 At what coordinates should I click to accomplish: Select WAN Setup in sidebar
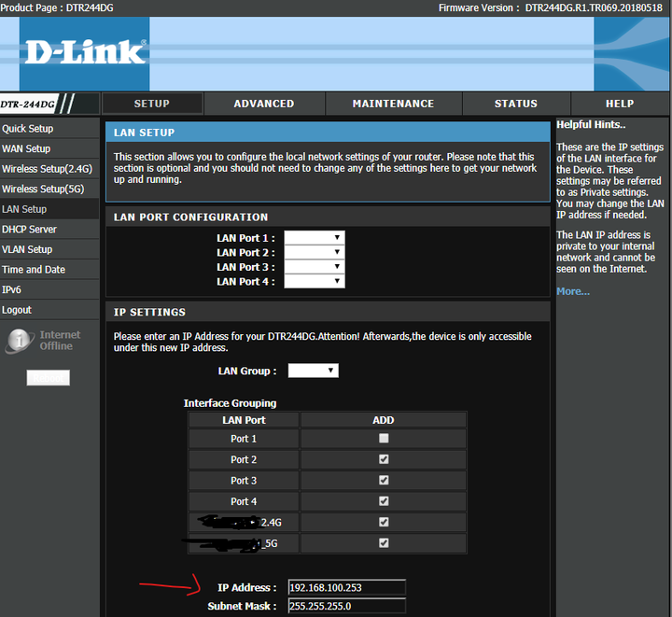click(x=49, y=148)
